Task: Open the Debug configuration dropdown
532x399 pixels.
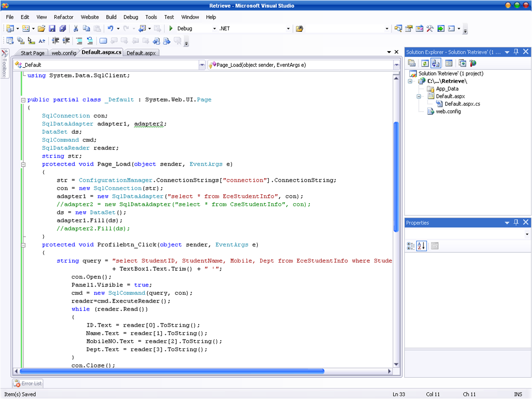Action: click(214, 29)
